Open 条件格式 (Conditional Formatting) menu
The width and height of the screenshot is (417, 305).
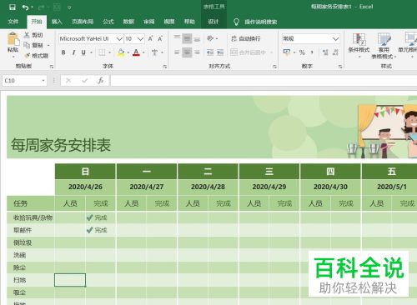coord(359,46)
